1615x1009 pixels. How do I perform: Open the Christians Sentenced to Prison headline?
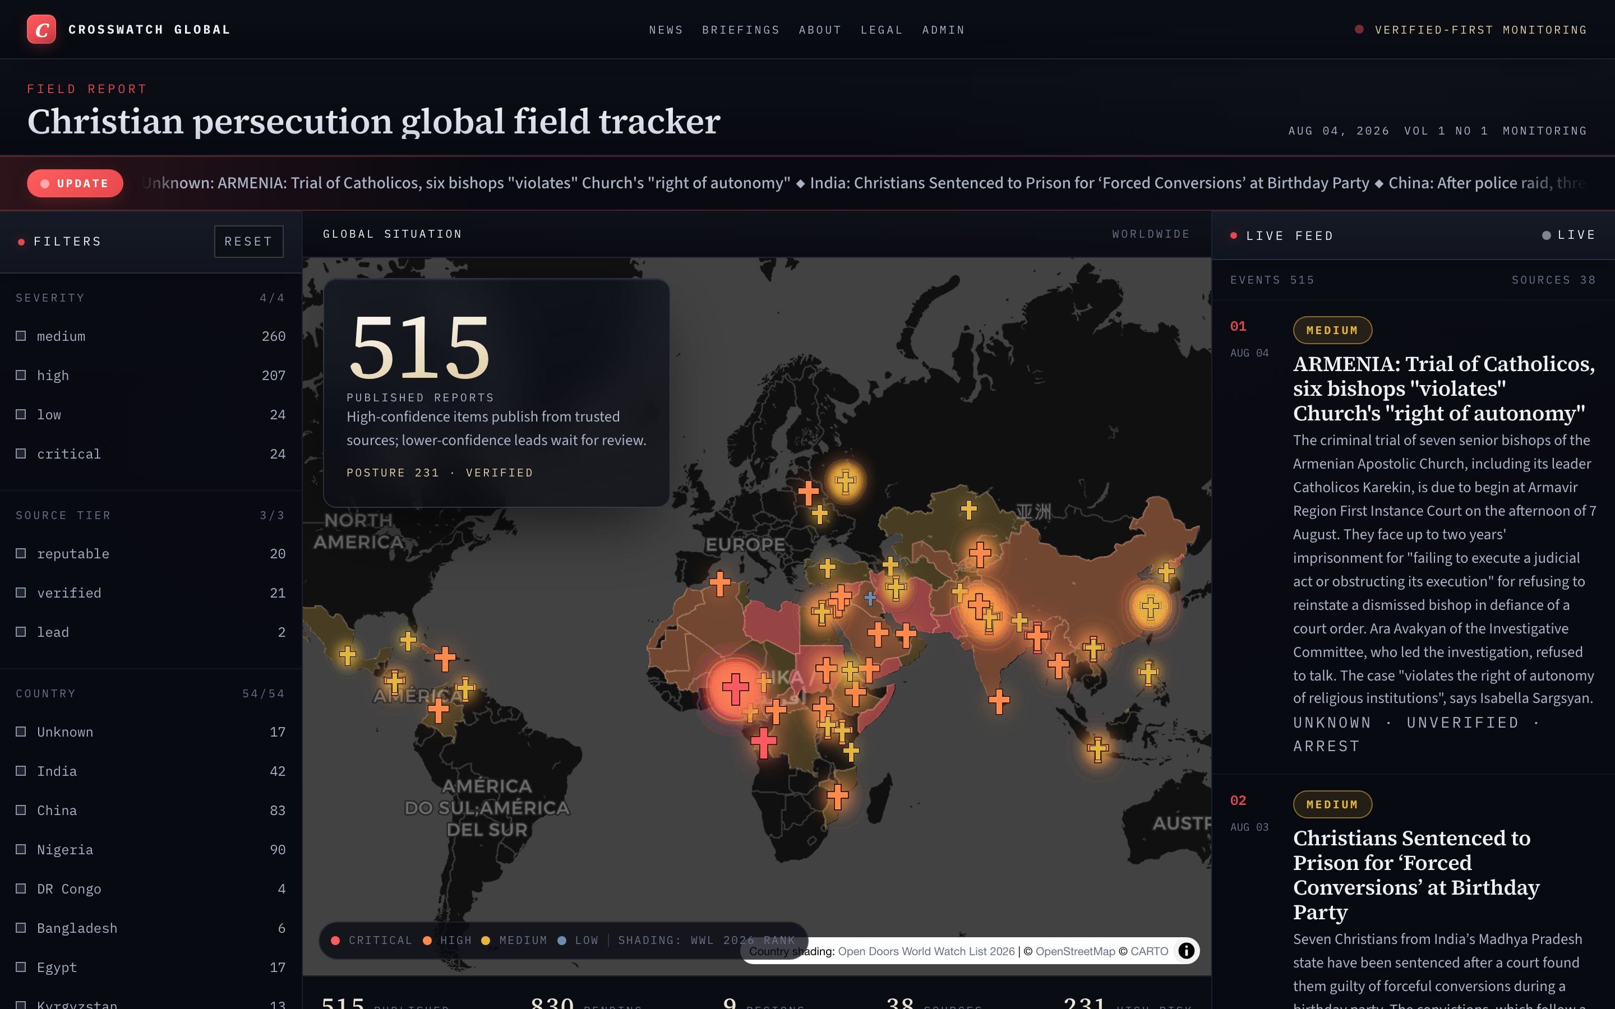[x=1416, y=875]
